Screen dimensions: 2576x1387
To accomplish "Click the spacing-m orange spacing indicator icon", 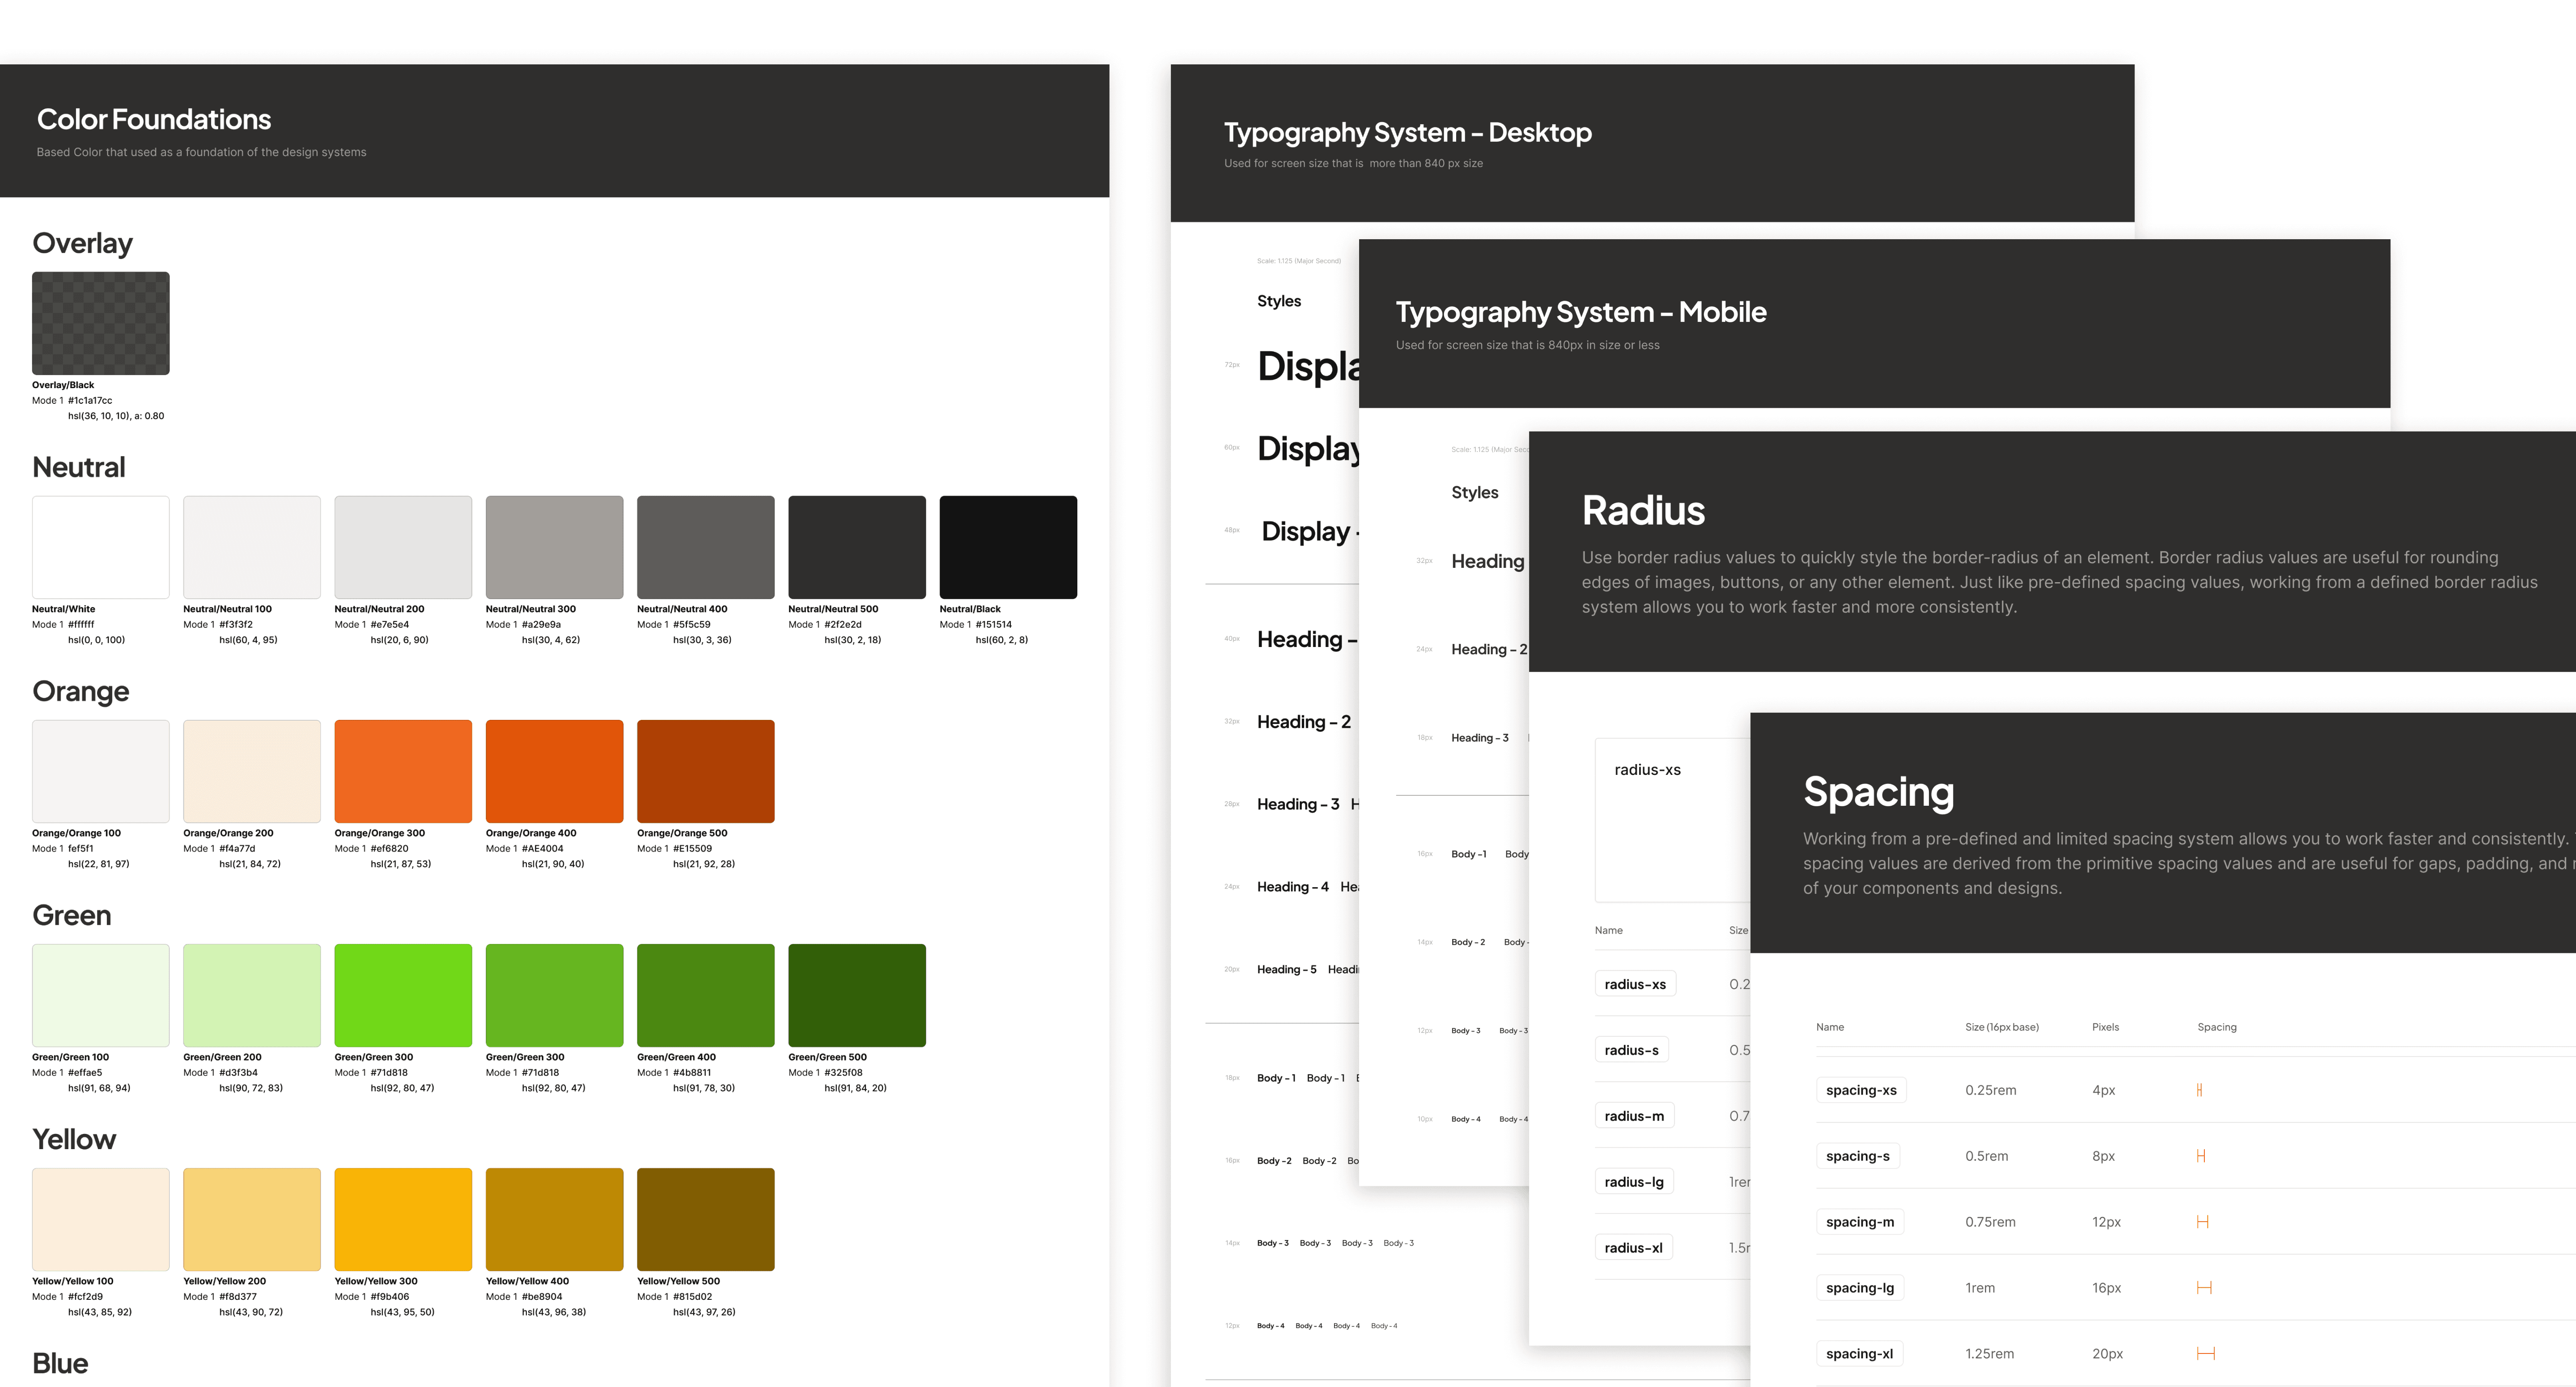I will pos(2202,1222).
